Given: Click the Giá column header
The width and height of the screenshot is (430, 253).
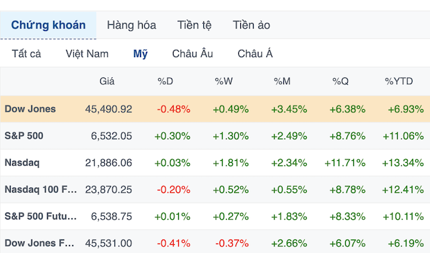Looking at the screenshot, I should coord(107,81).
